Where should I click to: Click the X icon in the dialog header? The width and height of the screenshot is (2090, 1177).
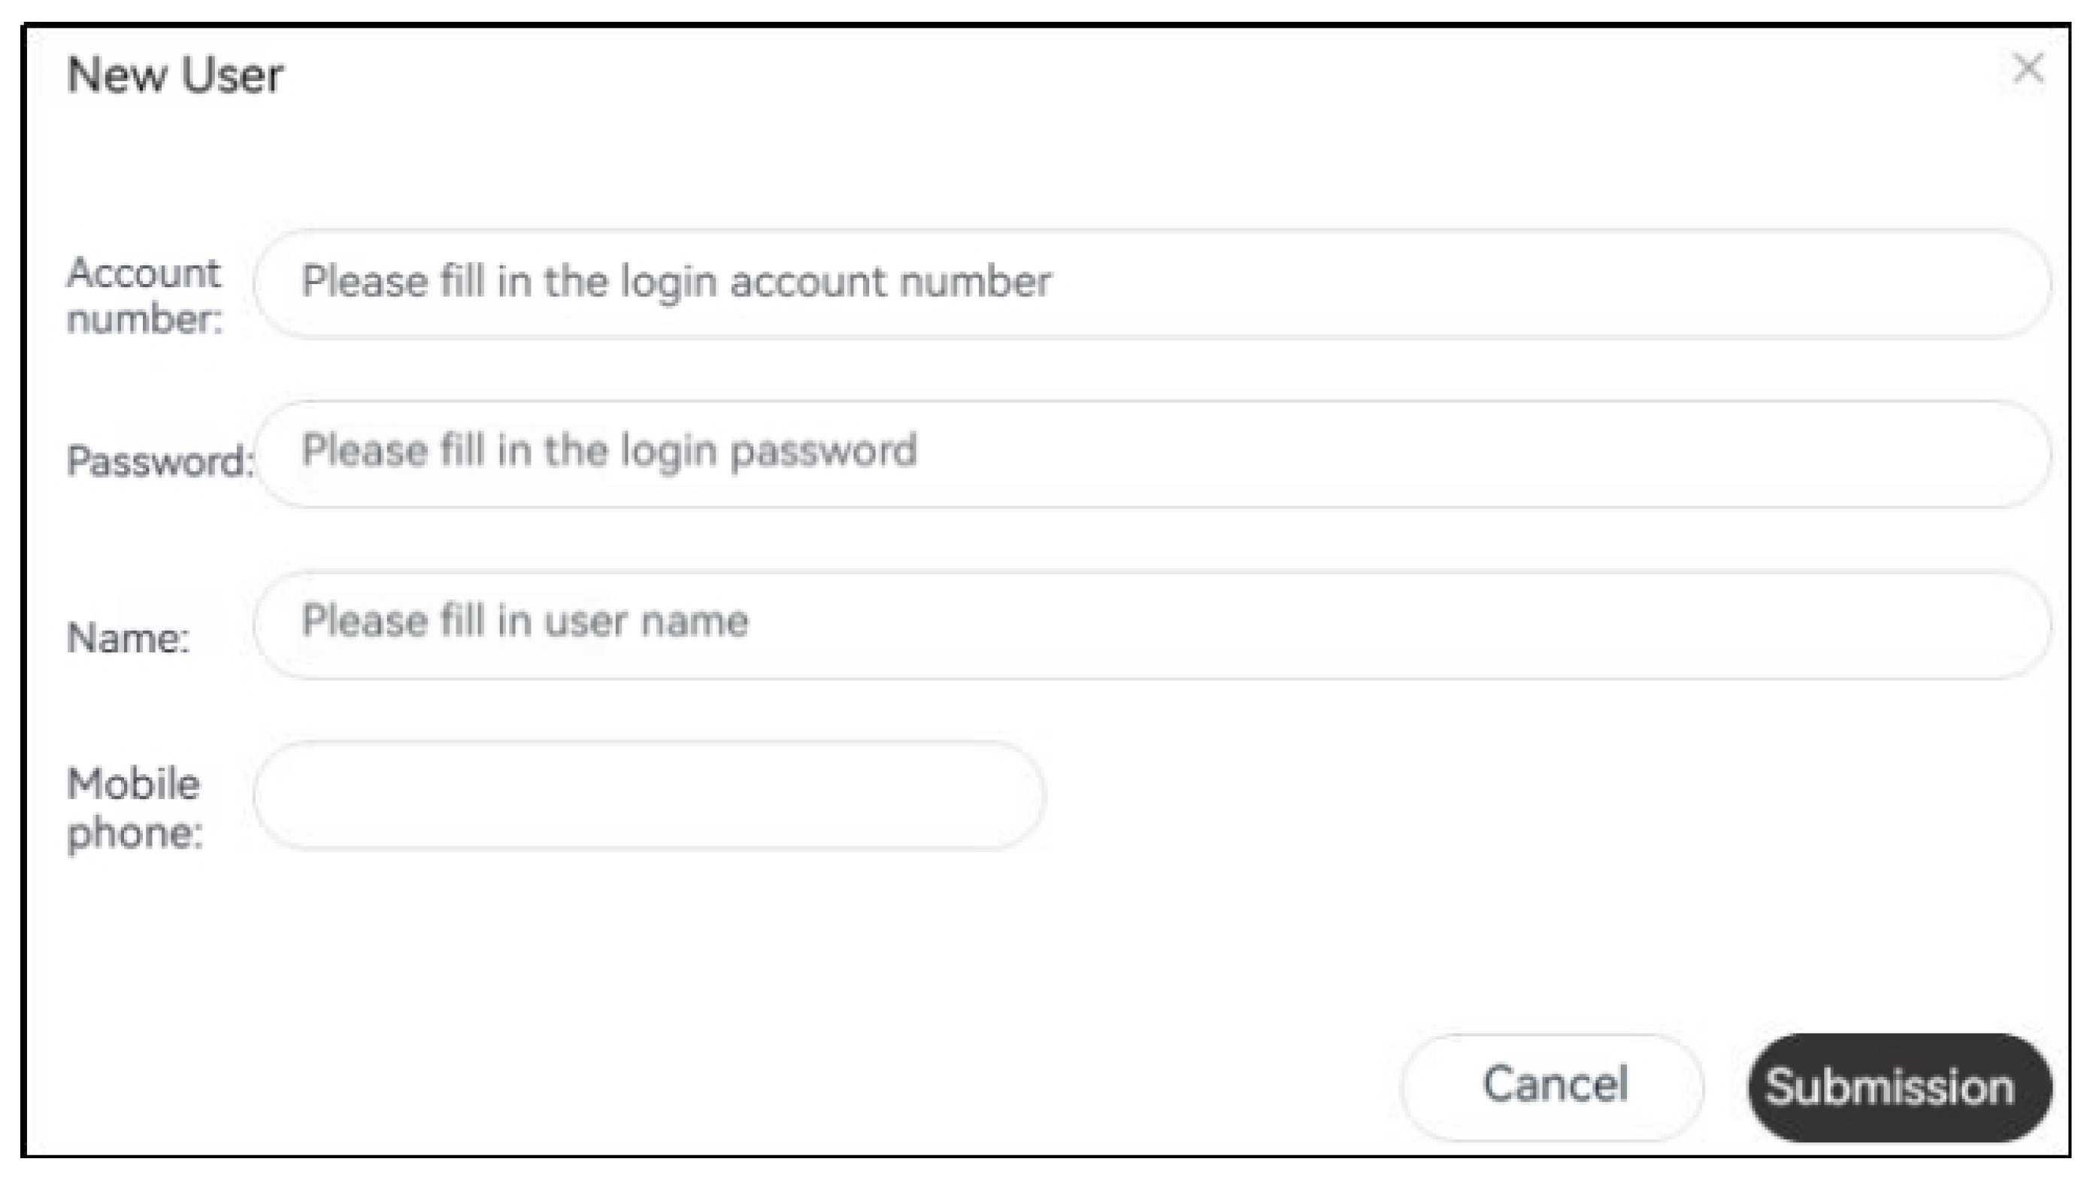tap(2028, 69)
